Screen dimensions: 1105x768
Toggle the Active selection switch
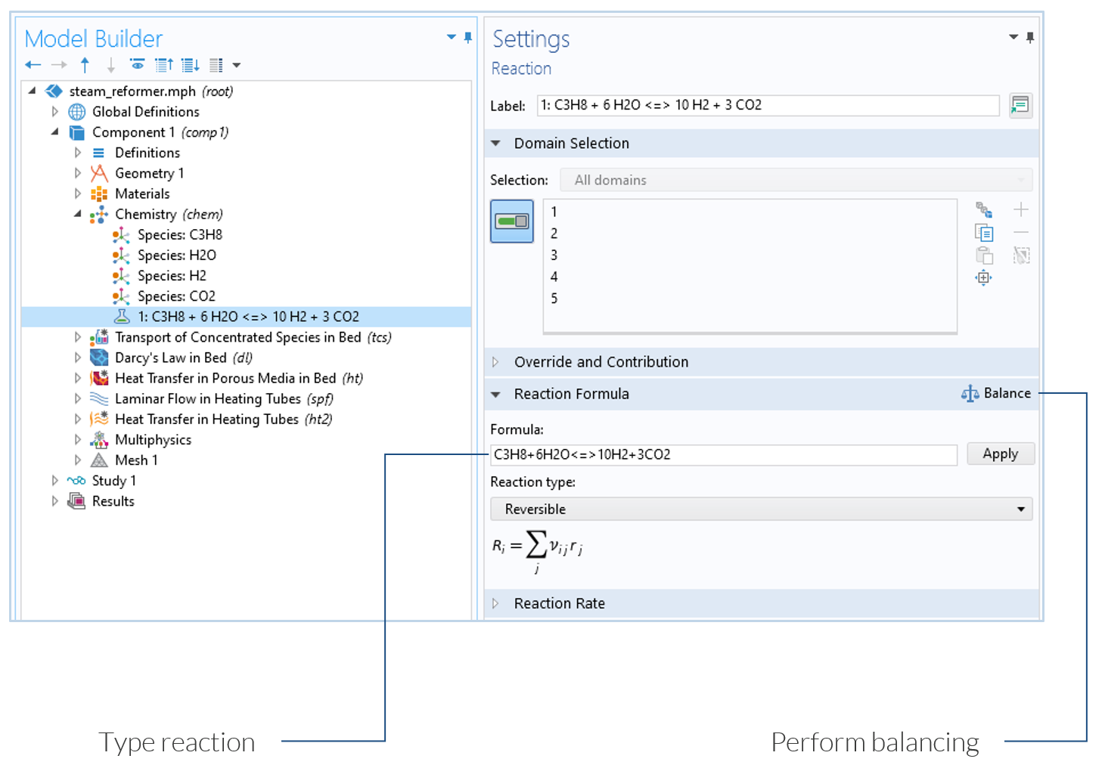pos(512,221)
